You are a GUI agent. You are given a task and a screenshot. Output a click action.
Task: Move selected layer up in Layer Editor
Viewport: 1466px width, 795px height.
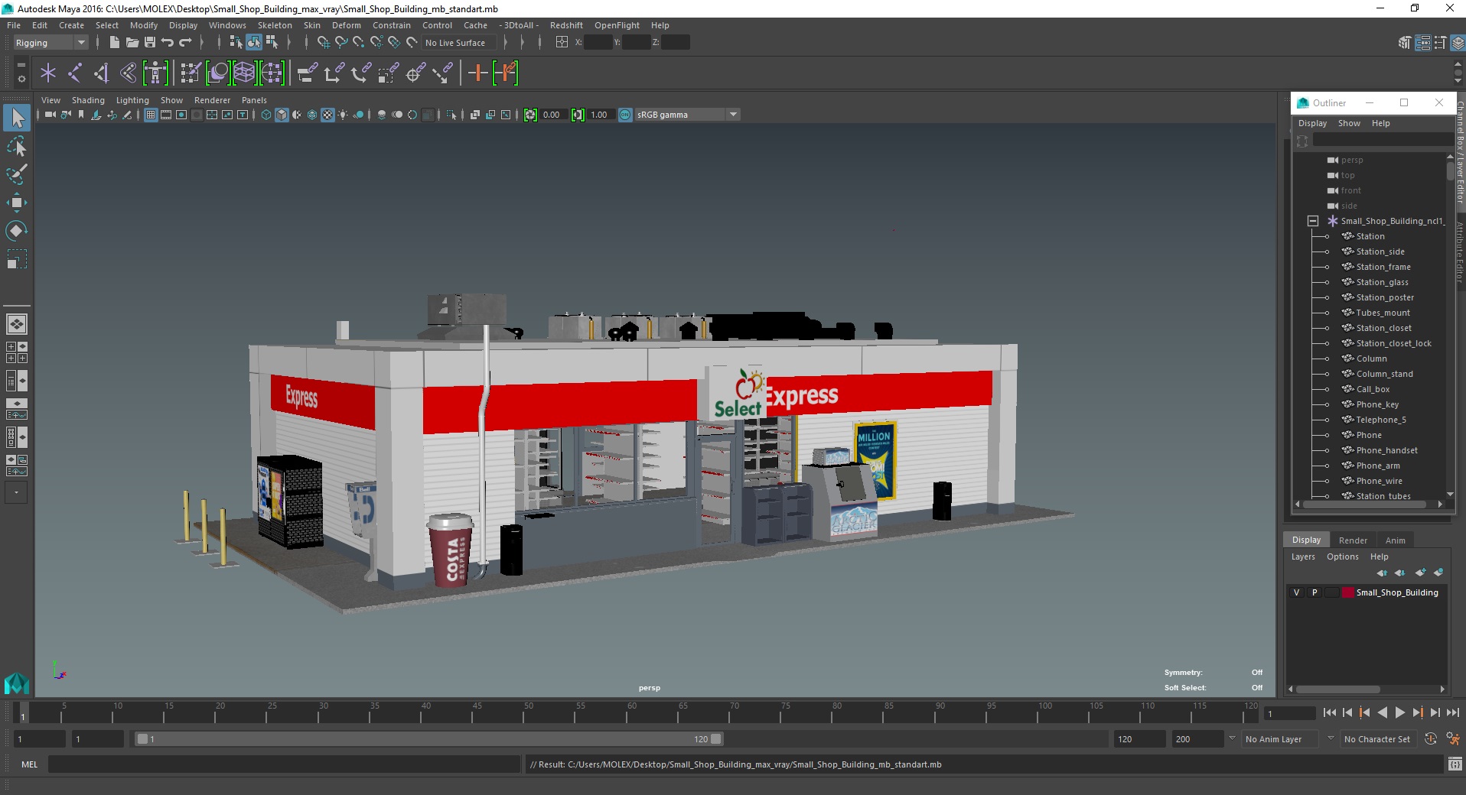tap(1382, 573)
